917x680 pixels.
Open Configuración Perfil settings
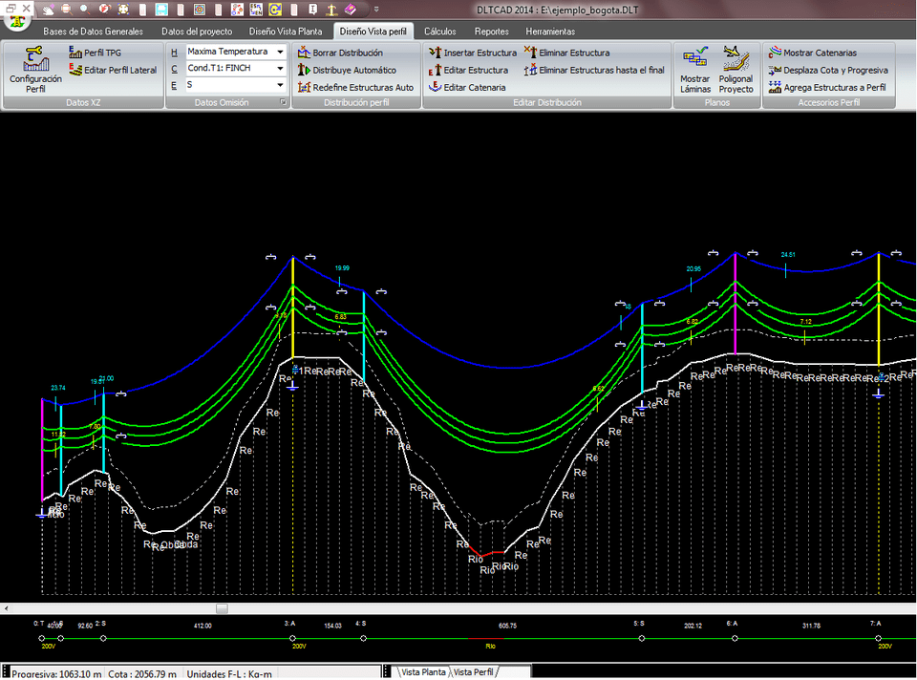coord(35,64)
